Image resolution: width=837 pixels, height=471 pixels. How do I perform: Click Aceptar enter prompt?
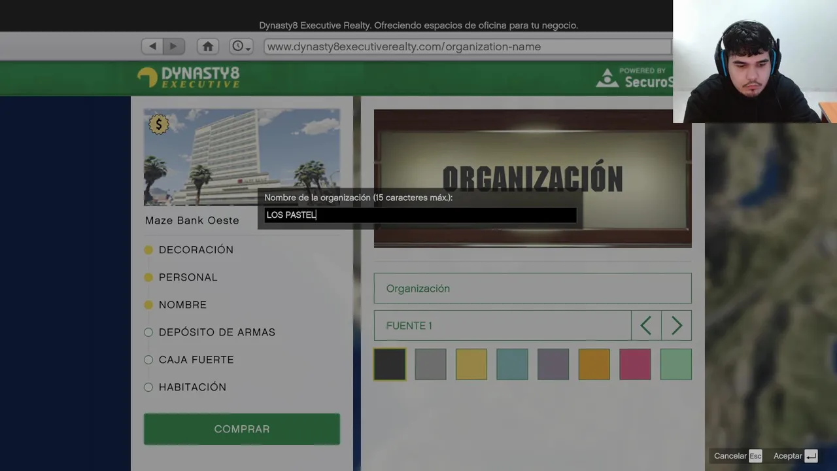(795, 456)
